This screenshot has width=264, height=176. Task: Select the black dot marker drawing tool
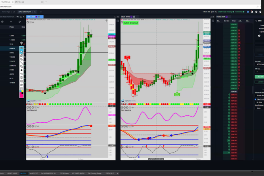22,70
